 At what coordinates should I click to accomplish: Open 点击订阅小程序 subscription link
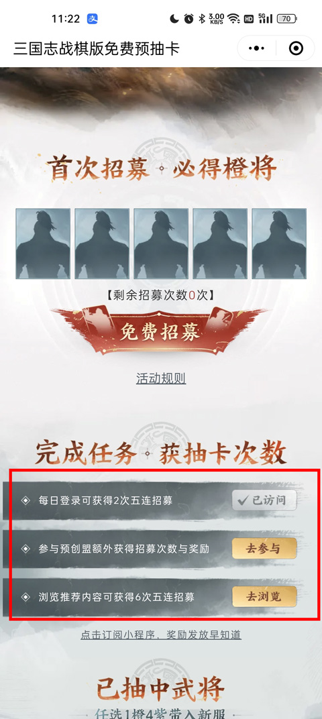point(161,635)
